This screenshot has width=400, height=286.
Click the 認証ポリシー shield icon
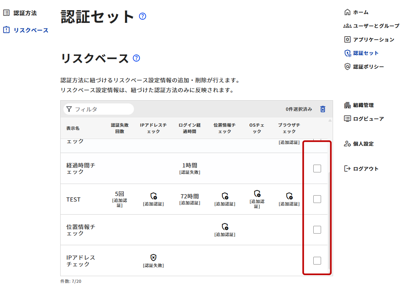tap(347, 66)
